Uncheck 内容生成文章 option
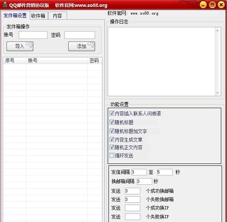The image size is (227, 222). click(112, 140)
